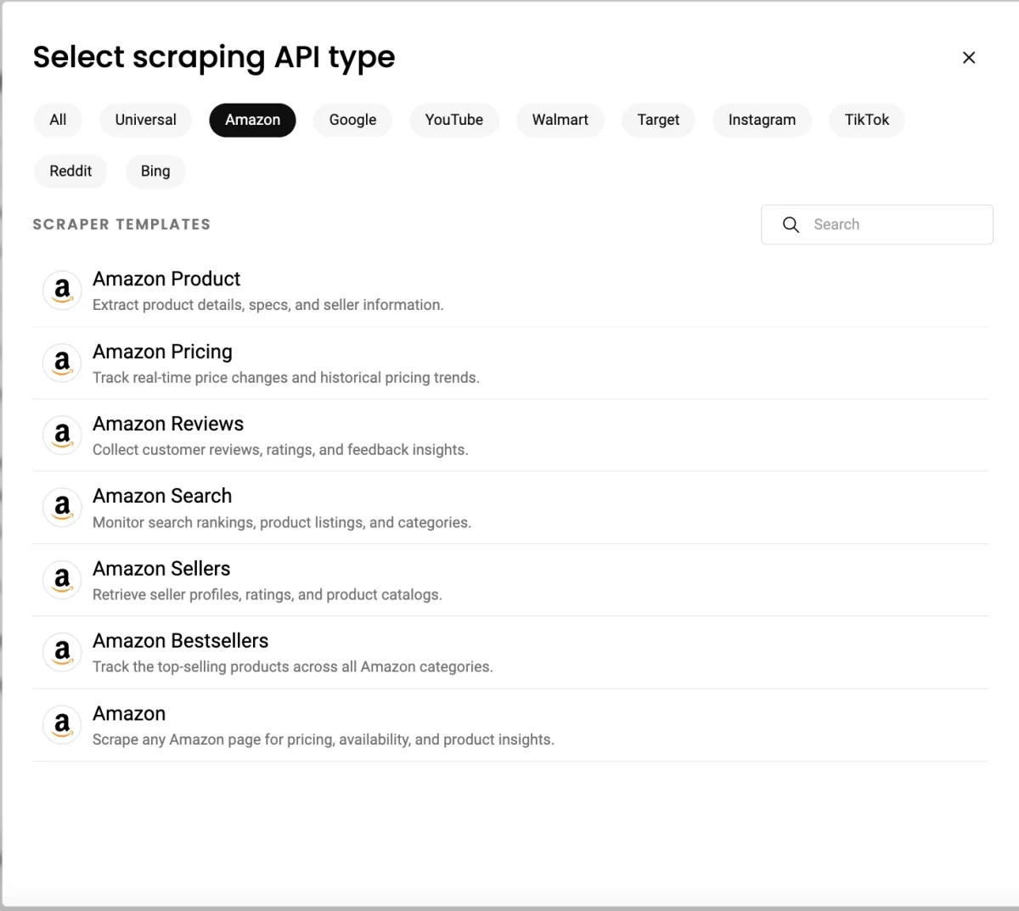Pick the Amazon Sellers template
Screen dimensions: 1019x911
click(510, 580)
